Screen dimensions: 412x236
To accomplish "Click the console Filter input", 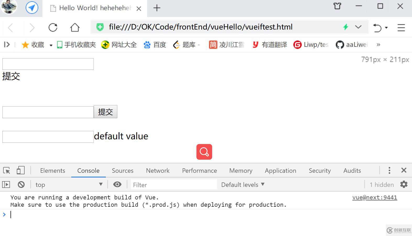I will 174,185.
